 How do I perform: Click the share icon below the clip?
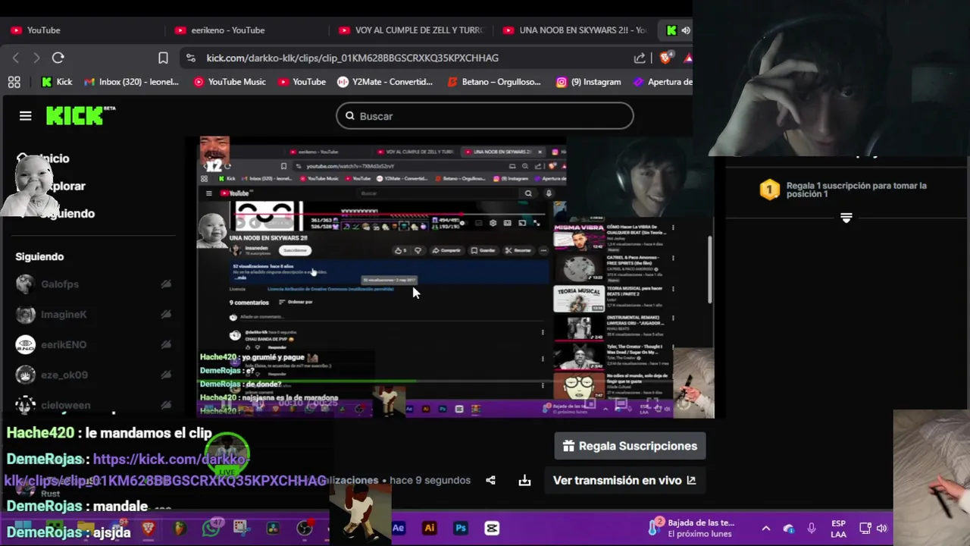coord(490,480)
